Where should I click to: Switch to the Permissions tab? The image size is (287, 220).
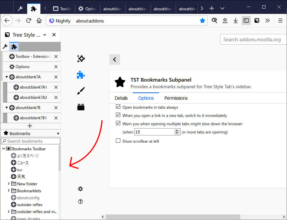[176, 98]
